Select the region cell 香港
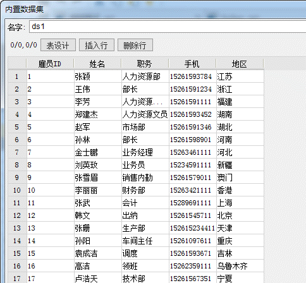The width and height of the screenshot is (306, 283). coord(240,190)
